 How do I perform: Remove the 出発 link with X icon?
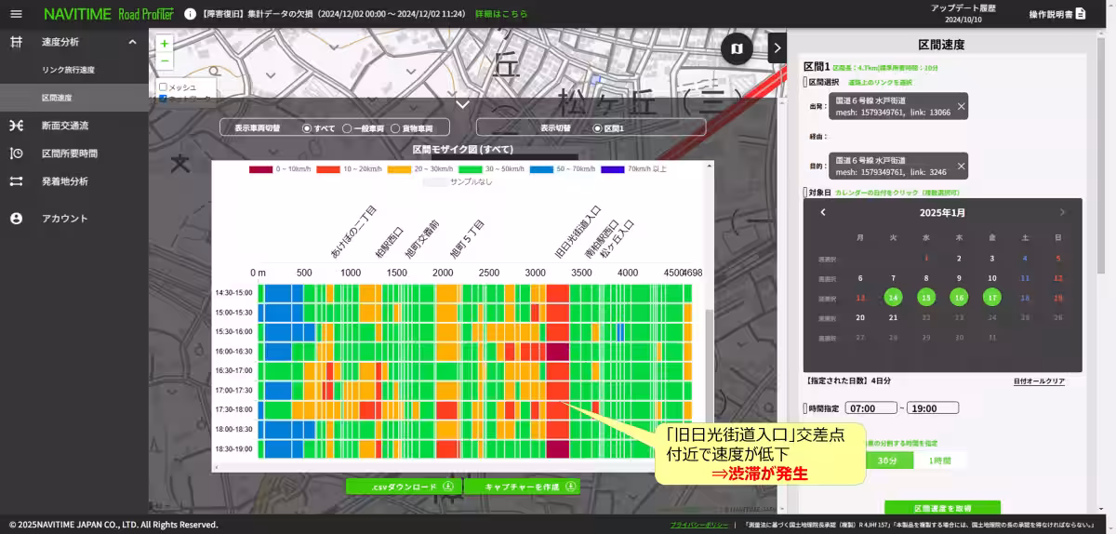click(x=961, y=107)
